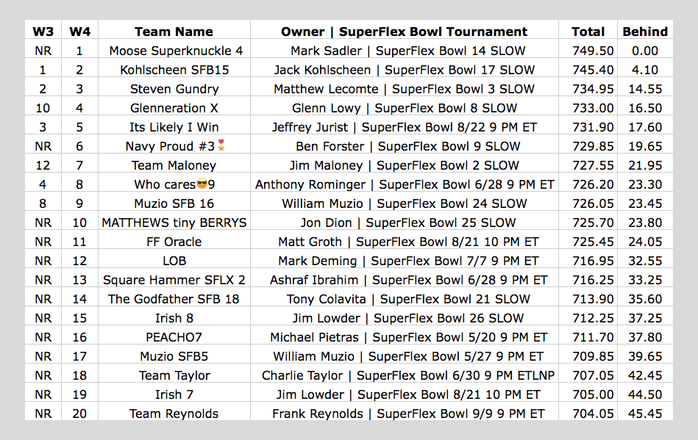The image size is (698, 440).
Task: Select the Team Reynolds cell
Action: click(174, 414)
